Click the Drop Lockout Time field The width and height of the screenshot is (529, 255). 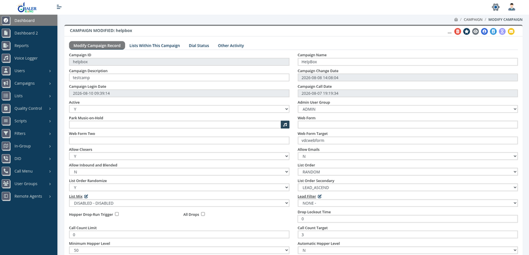tap(408, 219)
